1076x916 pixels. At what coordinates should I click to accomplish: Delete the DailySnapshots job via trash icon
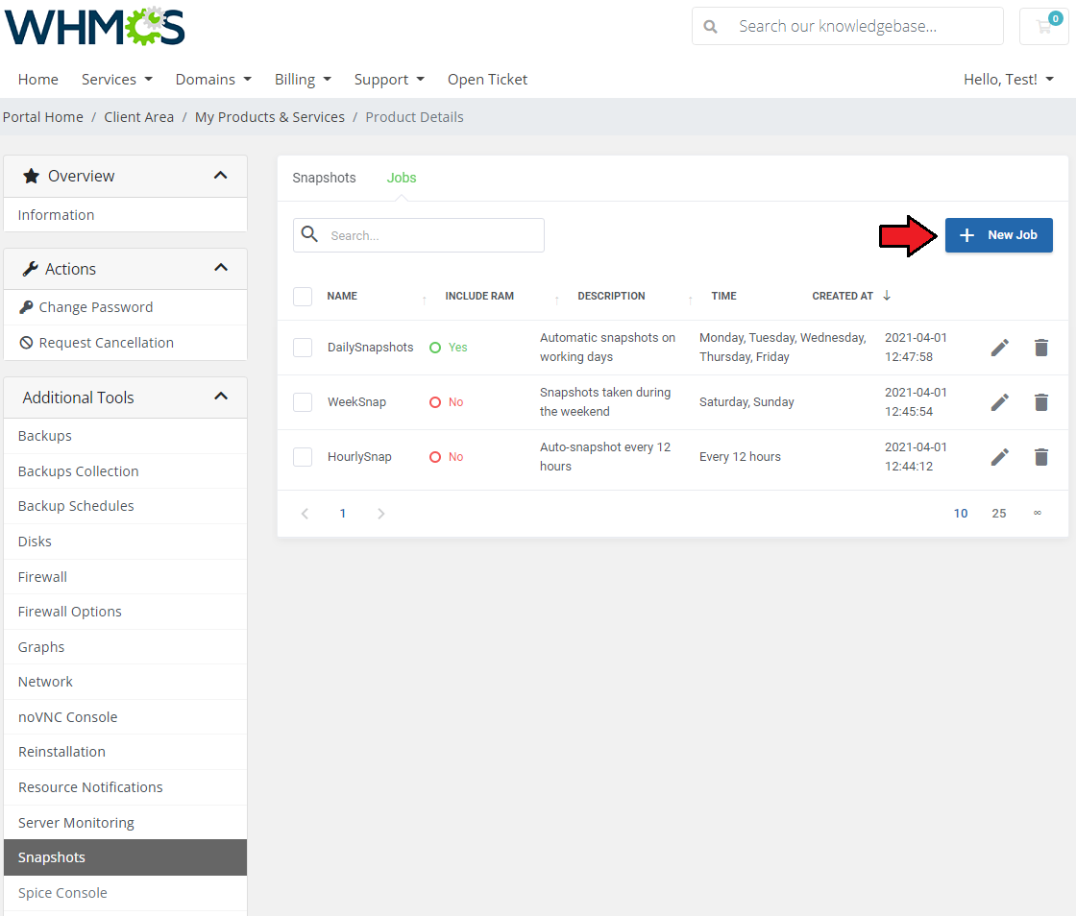click(1041, 348)
